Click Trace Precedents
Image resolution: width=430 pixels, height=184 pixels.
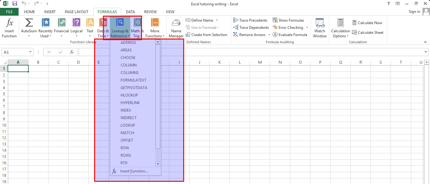tap(250, 20)
